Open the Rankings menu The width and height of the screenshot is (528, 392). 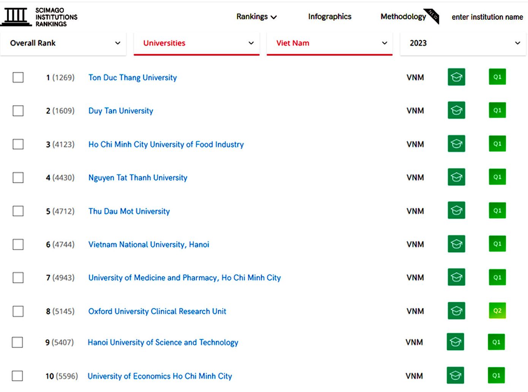point(256,17)
